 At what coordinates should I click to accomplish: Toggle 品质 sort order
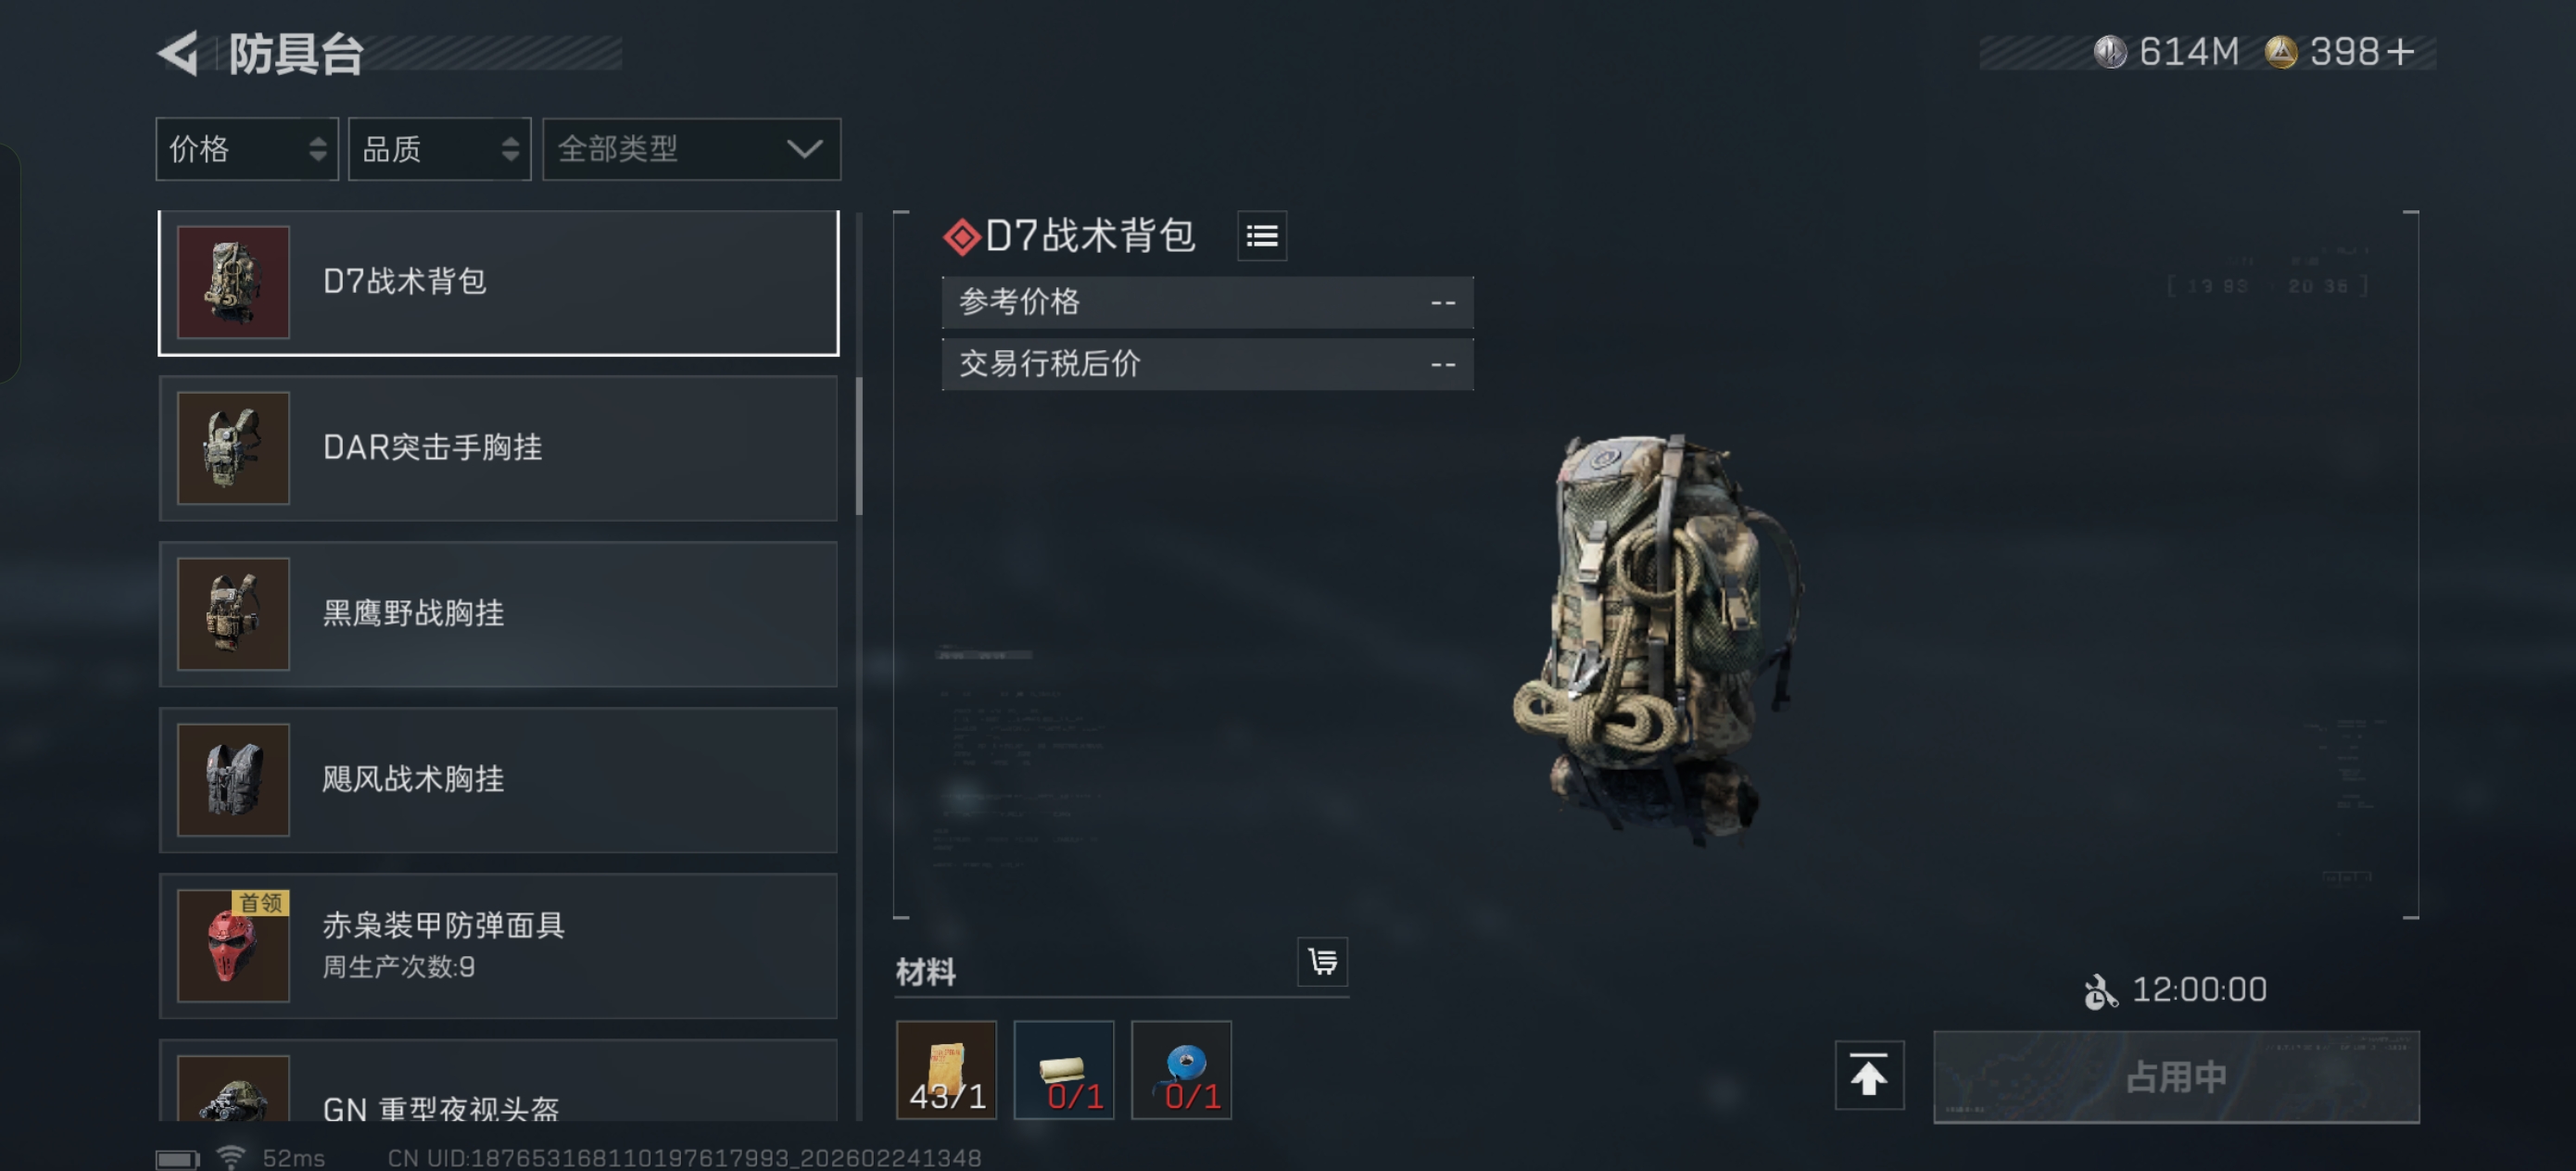click(439, 149)
